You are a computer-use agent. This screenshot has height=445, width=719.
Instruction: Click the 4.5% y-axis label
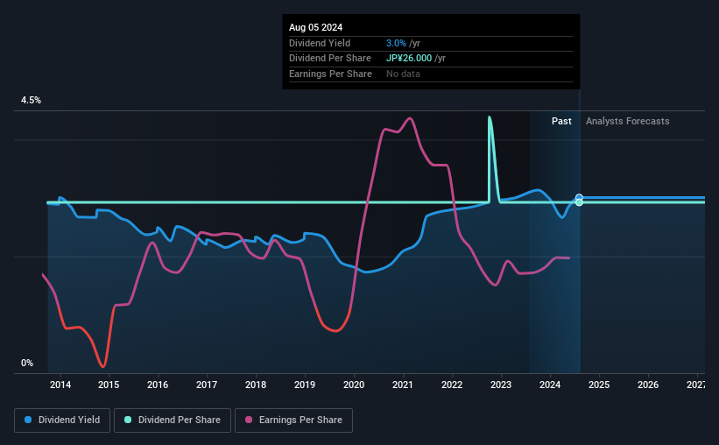click(31, 100)
